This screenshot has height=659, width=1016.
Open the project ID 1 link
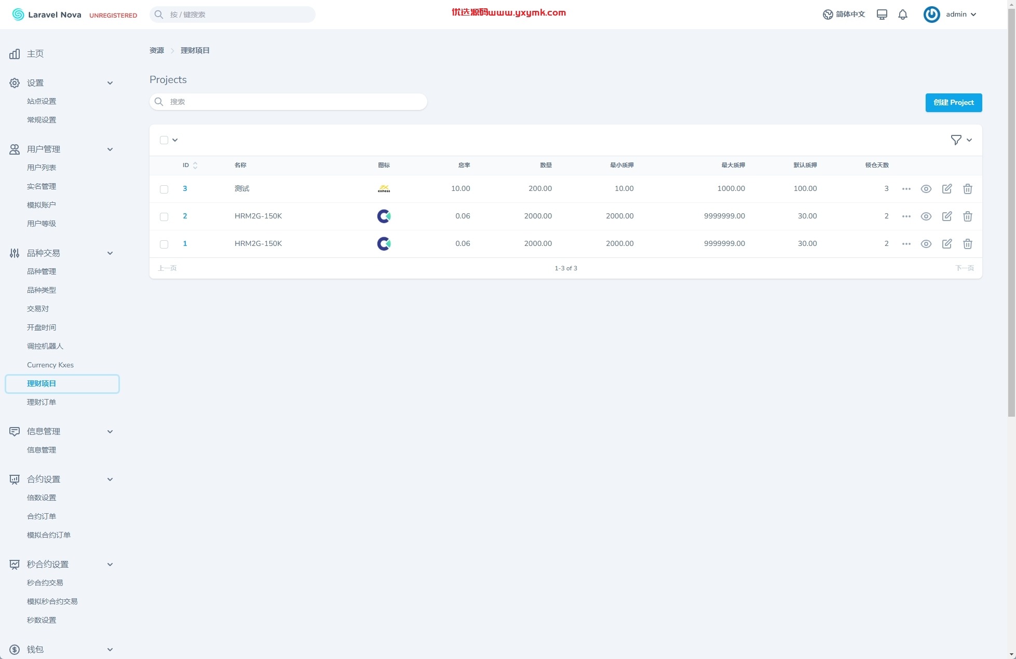click(x=185, y=243)
